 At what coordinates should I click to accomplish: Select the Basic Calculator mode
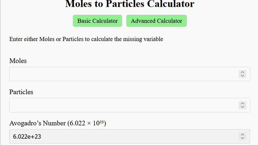[x=97, y=21]
